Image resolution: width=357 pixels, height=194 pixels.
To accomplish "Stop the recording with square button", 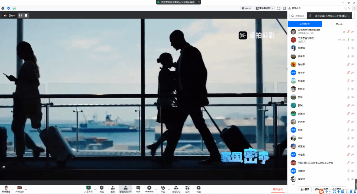I will pos(26,16).
